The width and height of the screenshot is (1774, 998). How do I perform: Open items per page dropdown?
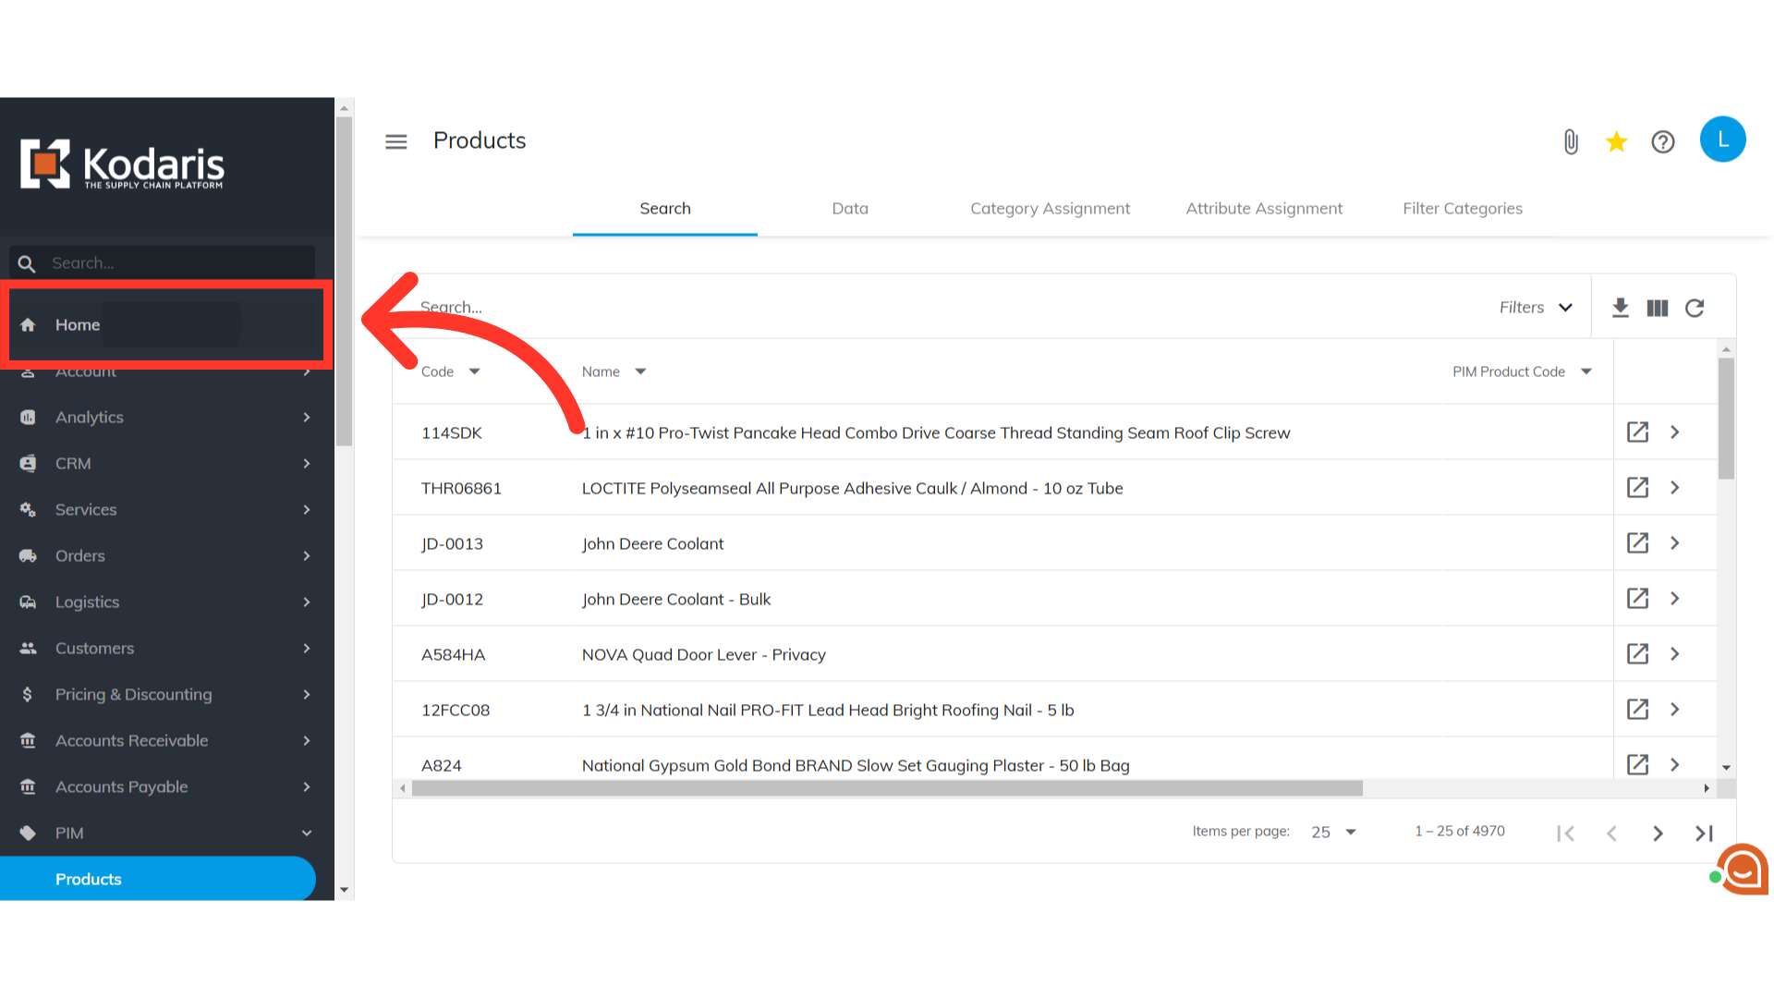[1333, 833]
